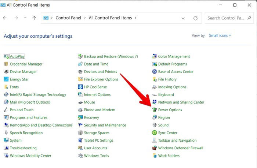Click the Credential Manager safe icon
This screenshot has height=168, width=257.
6,64
